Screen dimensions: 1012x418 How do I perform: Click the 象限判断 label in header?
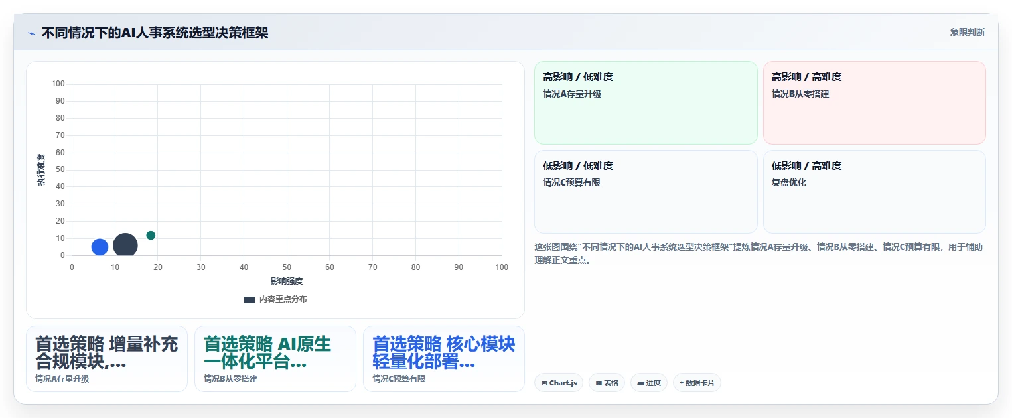tap(967, 32)
